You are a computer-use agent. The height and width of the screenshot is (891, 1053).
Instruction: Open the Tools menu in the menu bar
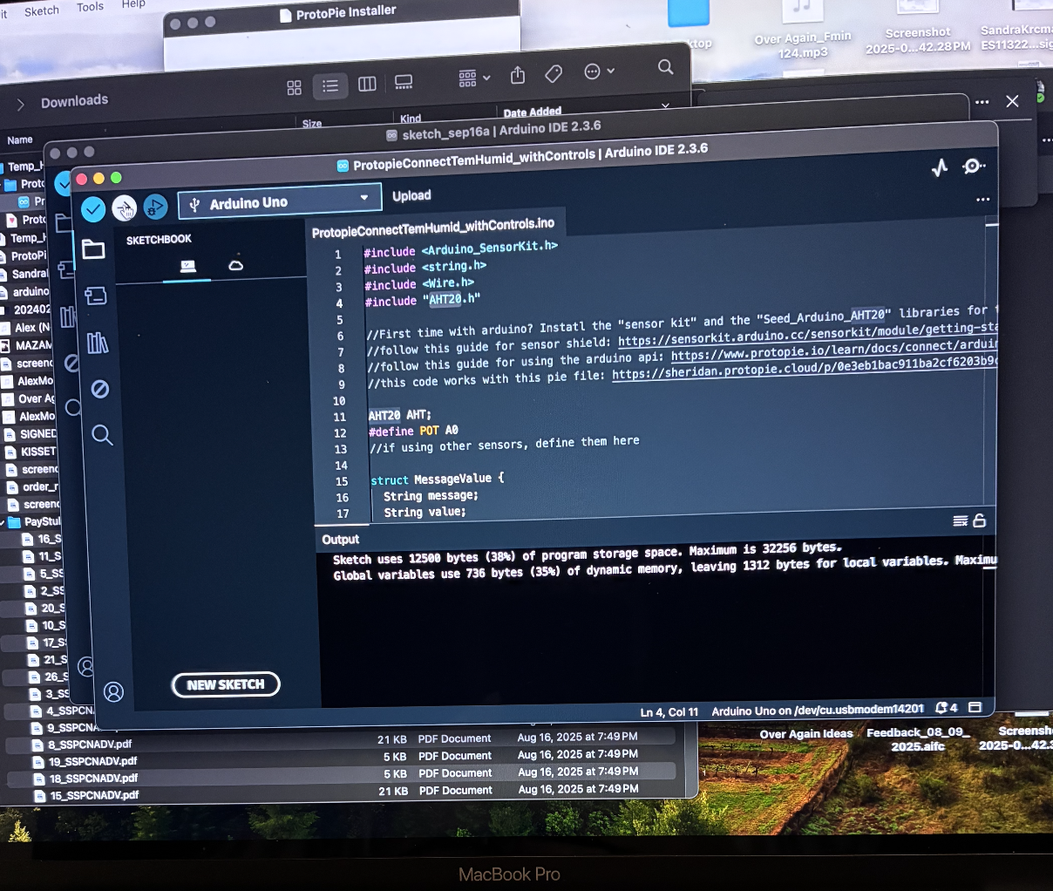[x=90, y=7]
